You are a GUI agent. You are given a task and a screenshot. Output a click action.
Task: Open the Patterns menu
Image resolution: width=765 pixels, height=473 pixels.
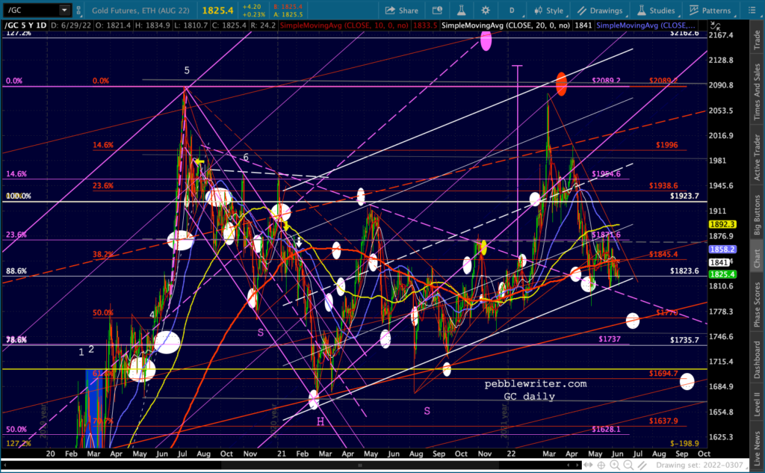click(x=710, y=10)
